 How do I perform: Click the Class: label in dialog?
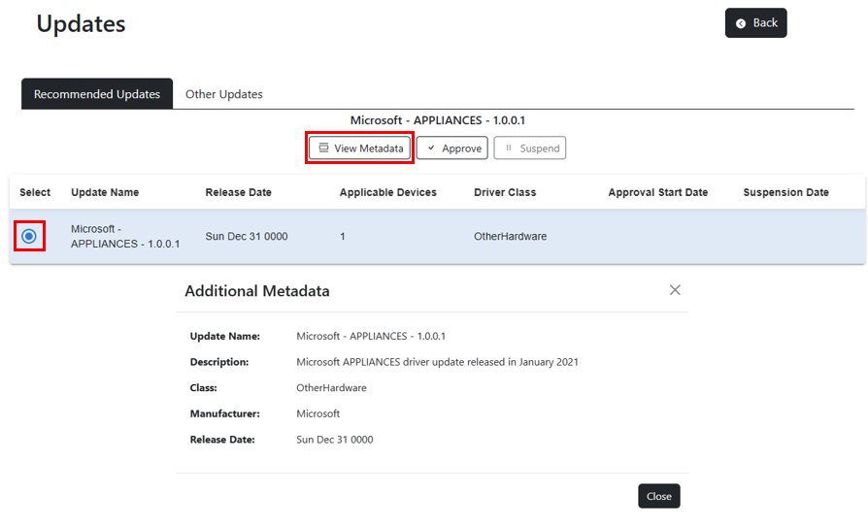click(x=203, y=388)
